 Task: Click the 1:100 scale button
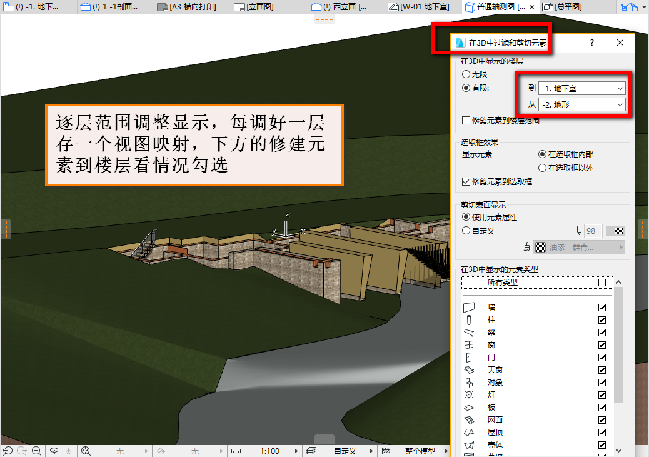[x=270, y=451]
